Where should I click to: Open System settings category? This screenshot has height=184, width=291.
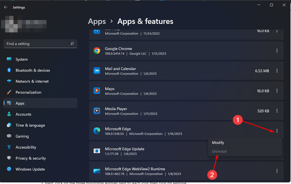[x=40, y=59]
